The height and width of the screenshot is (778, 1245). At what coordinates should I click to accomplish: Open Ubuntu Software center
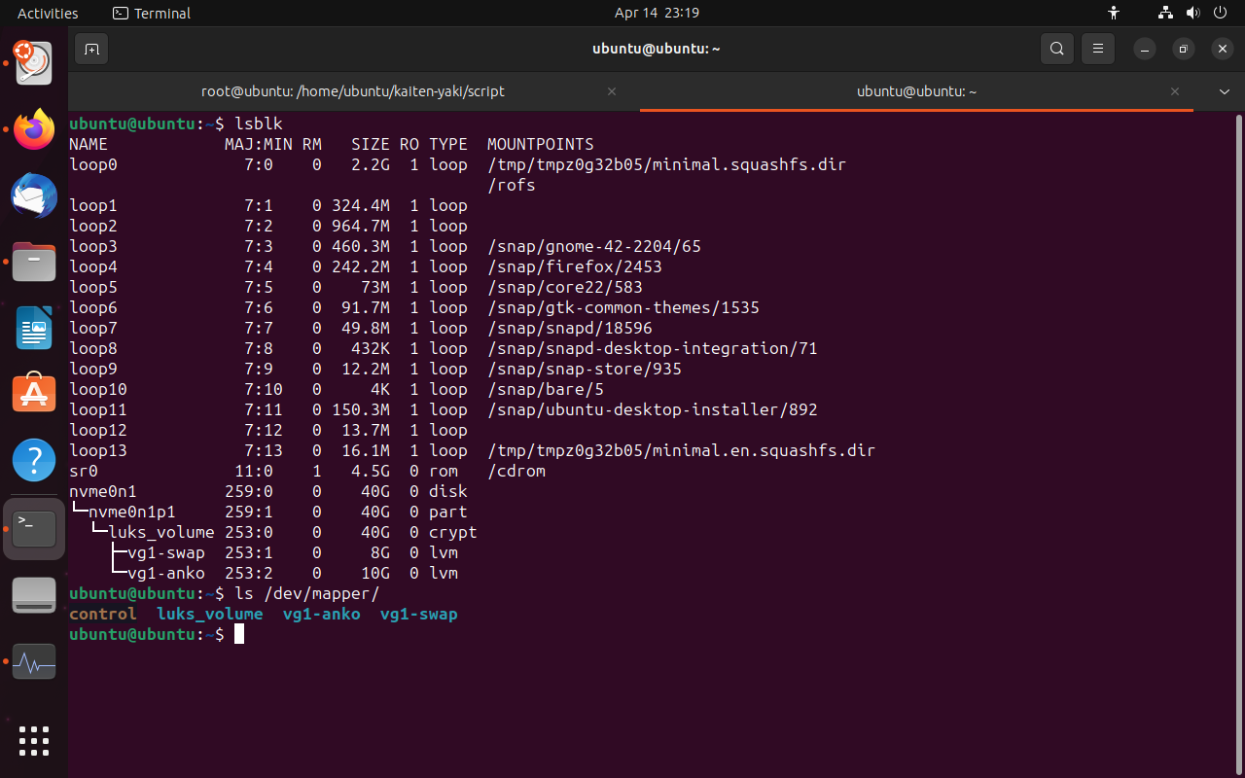[x=34, y=394]
